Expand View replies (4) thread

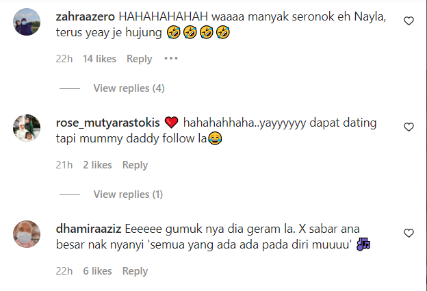(x=129, y=88)
